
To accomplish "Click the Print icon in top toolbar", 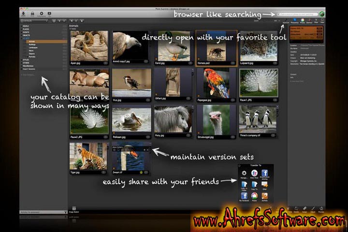I will coord(32,14).
